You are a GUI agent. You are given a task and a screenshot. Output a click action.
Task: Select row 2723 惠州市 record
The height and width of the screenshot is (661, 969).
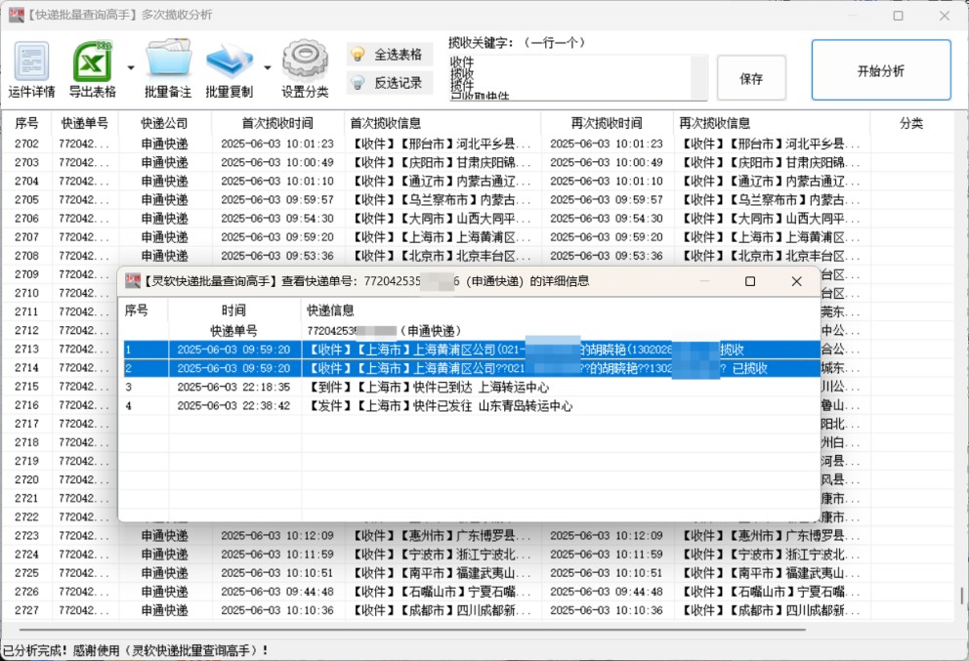[478, 536]
